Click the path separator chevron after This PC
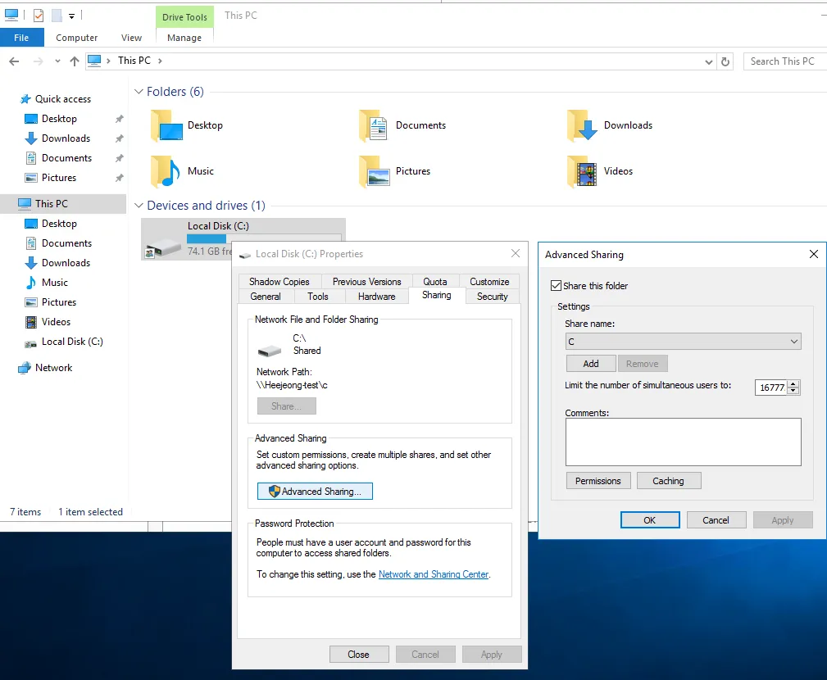 [160, 61]
